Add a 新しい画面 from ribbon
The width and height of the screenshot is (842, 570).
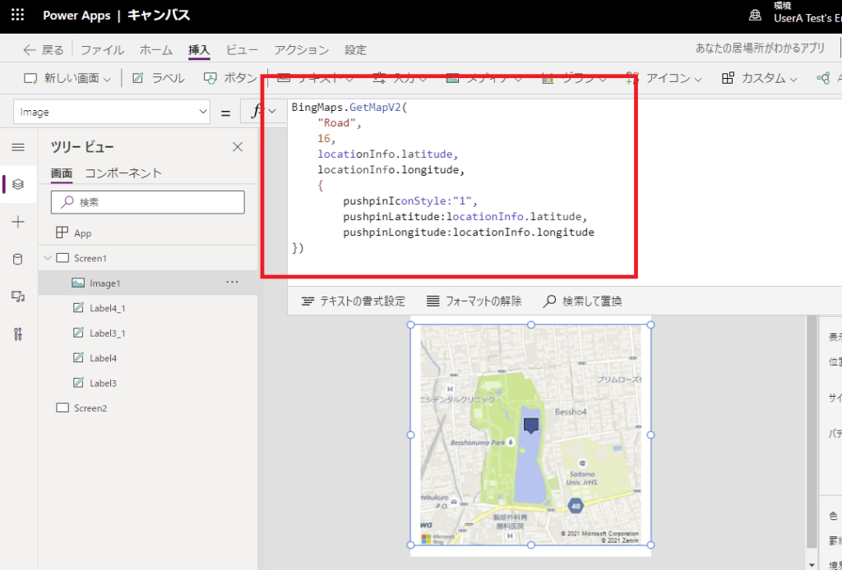(67, 78)
